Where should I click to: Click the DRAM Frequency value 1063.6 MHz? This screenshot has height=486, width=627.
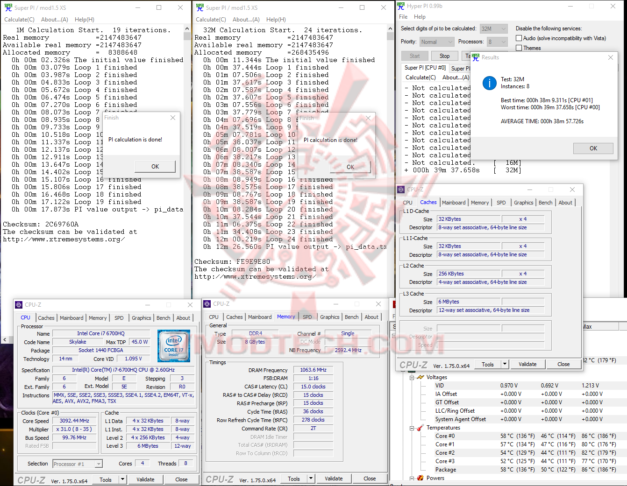point(313,370)
